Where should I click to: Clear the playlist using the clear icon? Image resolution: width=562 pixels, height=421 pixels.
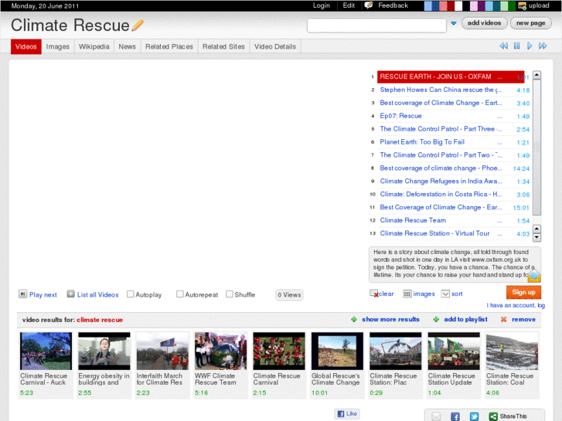(374, 294)
